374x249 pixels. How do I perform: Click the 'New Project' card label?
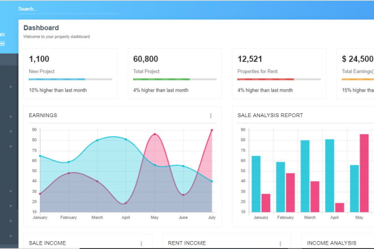[x=41, y=71]
